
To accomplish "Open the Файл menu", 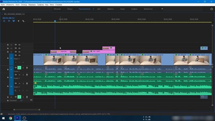I will 3,5.
